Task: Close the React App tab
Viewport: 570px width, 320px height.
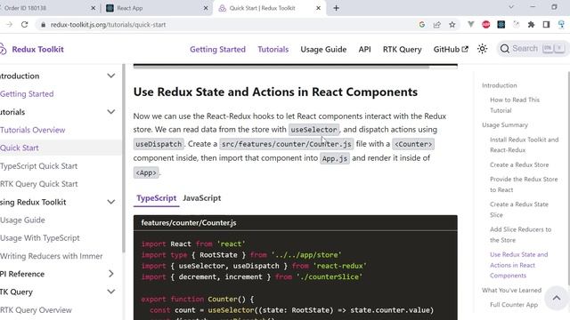Action: [x=206, y=8]
